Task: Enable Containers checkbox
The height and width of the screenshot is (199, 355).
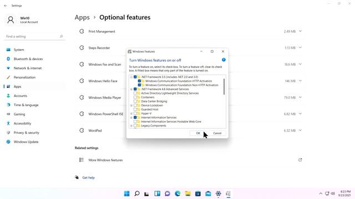Action: [x=135, y=97]
